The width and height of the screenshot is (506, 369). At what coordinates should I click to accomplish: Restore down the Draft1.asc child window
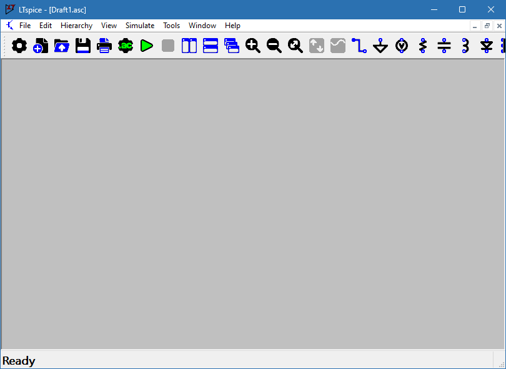[487, 26]
